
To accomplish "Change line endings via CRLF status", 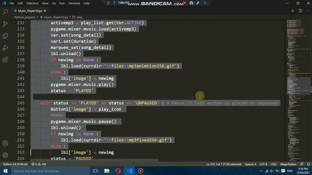I will pyautogui.click(x=273, y=164).
